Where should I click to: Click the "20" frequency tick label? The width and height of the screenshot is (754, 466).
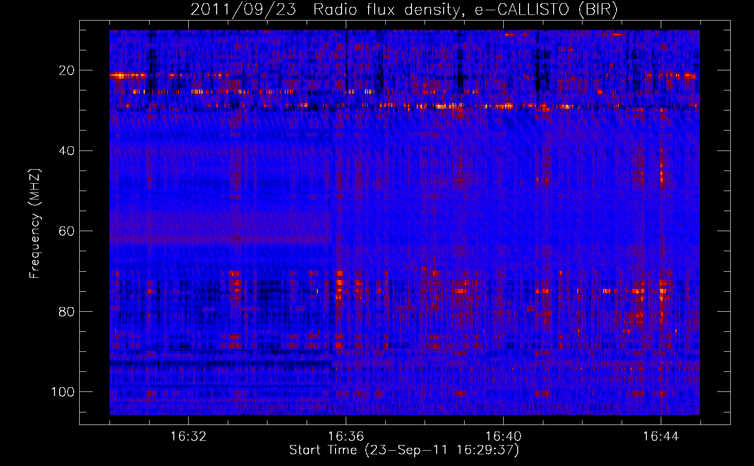coord(67,70)
